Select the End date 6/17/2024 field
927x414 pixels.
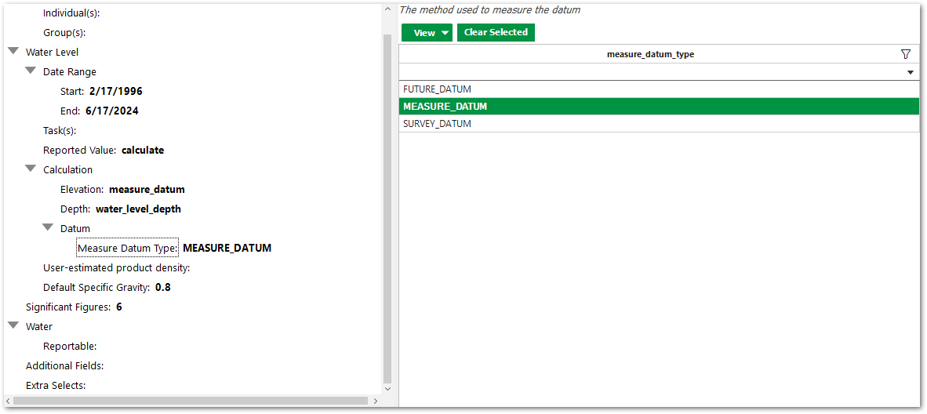click(x=111, y=111)
